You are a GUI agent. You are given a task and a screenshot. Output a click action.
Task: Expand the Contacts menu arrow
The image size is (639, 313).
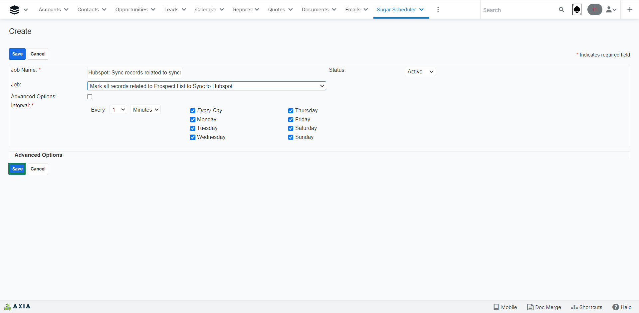(104, 10)
